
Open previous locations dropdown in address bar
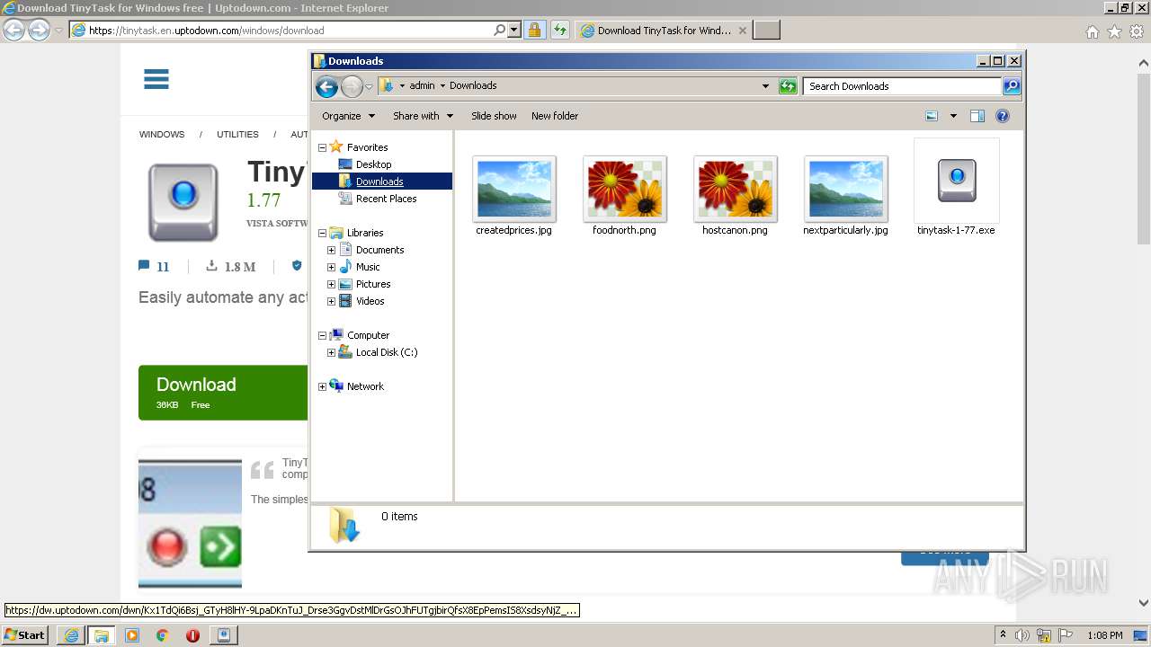point(765,86)
